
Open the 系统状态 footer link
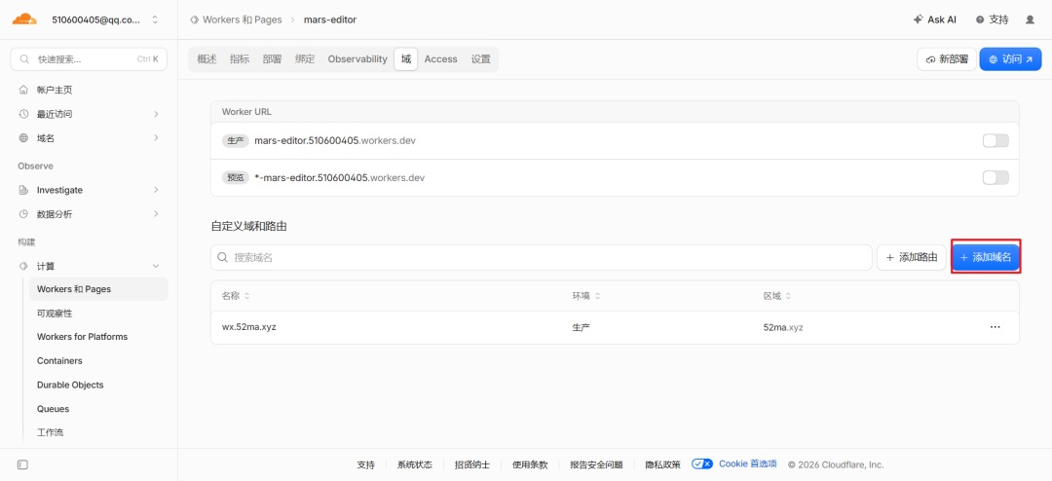415,464
